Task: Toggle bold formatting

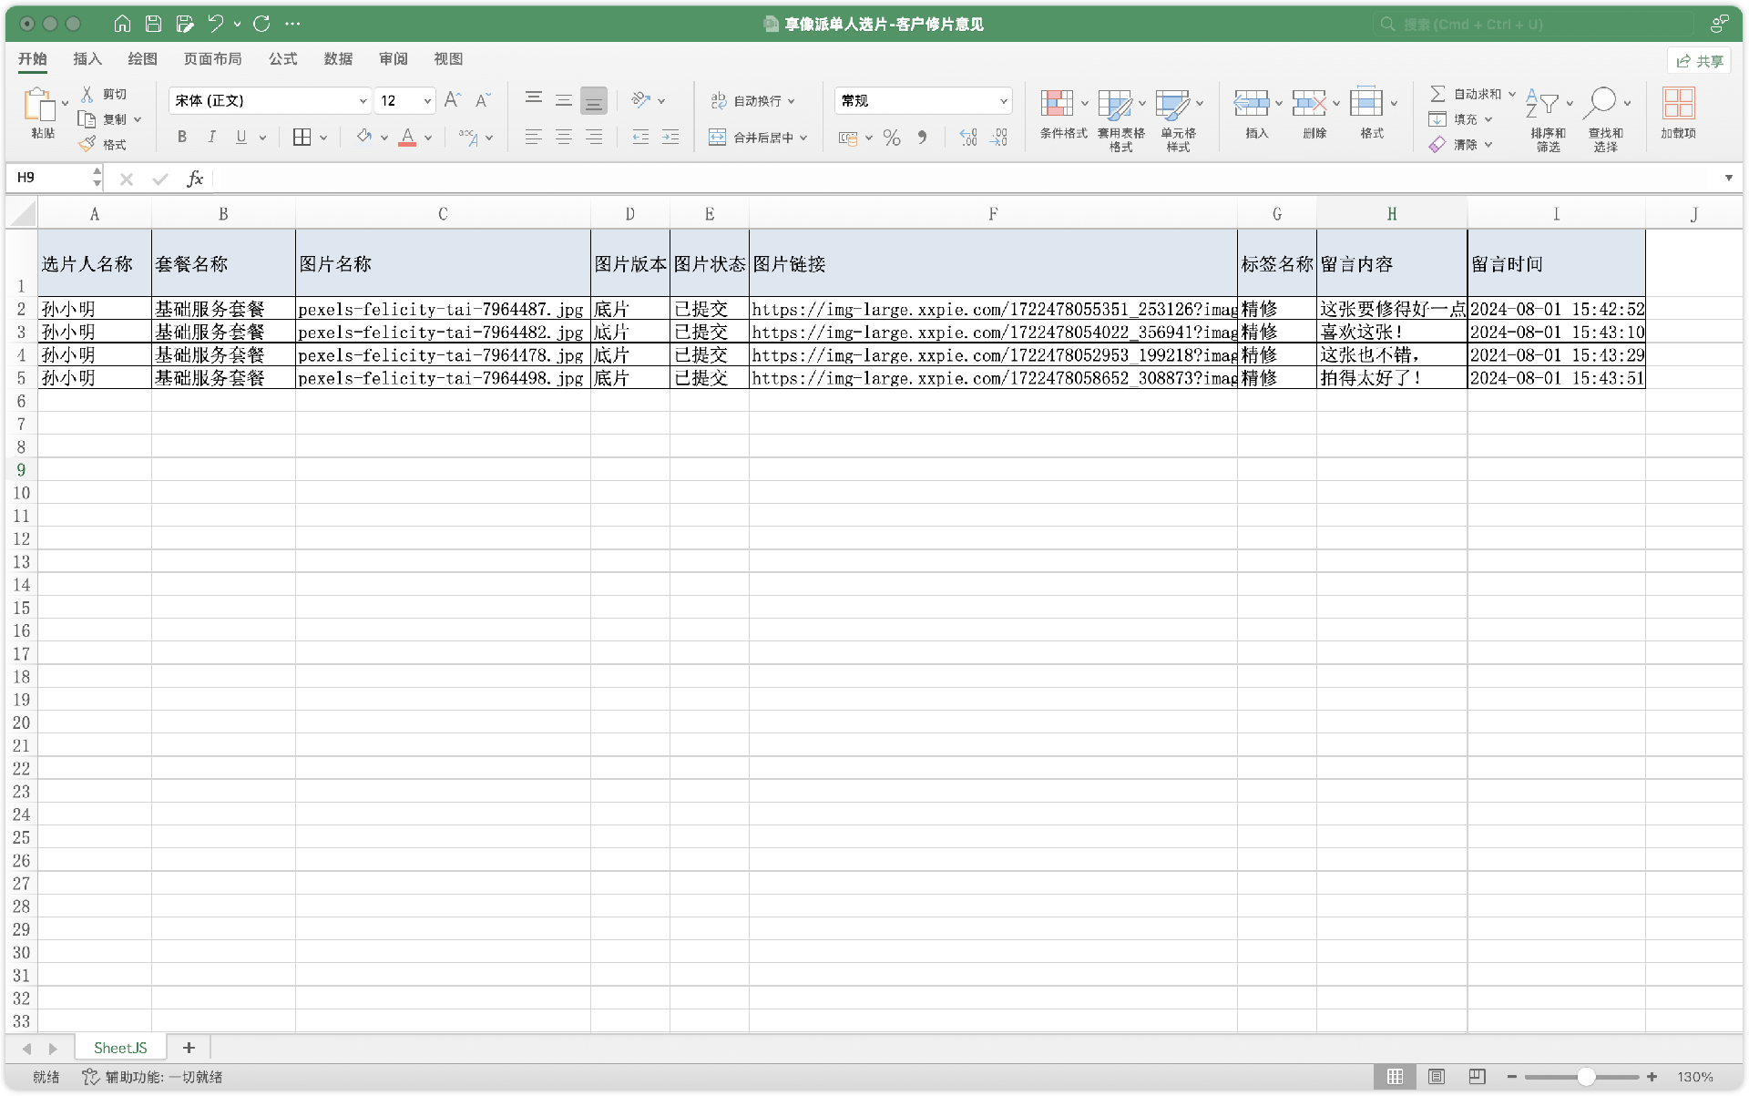Action: 182,137
